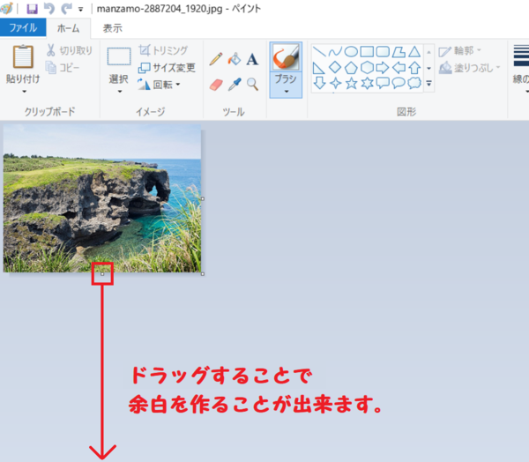Click the shapes gallery scroll-down arrow
Screen dimensions: 529x462
coord(428,68)
